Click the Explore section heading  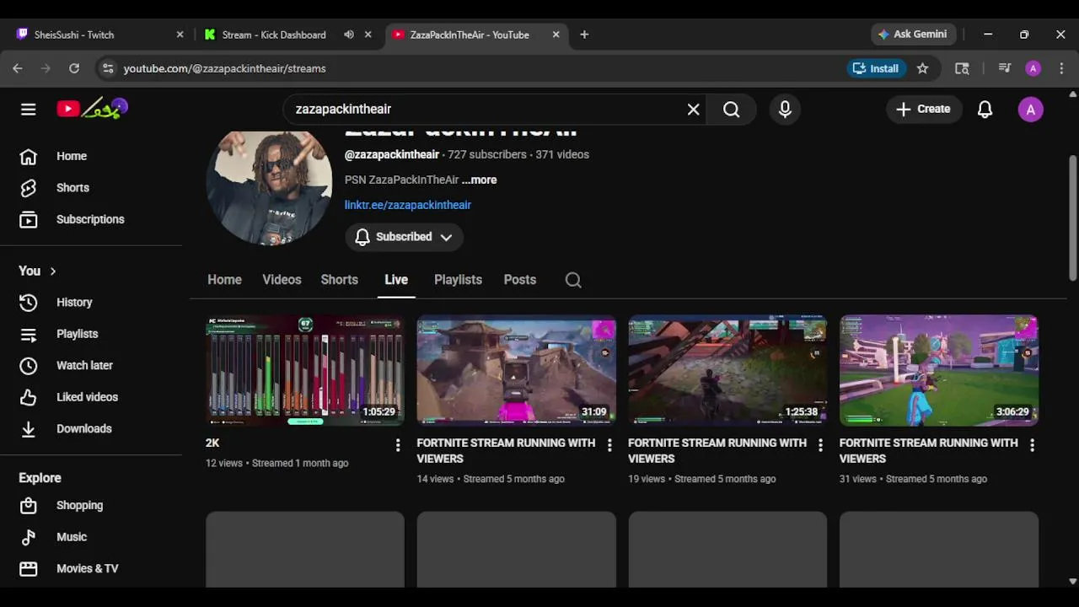click(40, 477)
